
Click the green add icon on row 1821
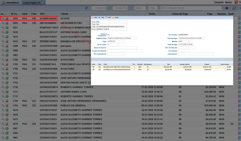(x=7, y=27)
